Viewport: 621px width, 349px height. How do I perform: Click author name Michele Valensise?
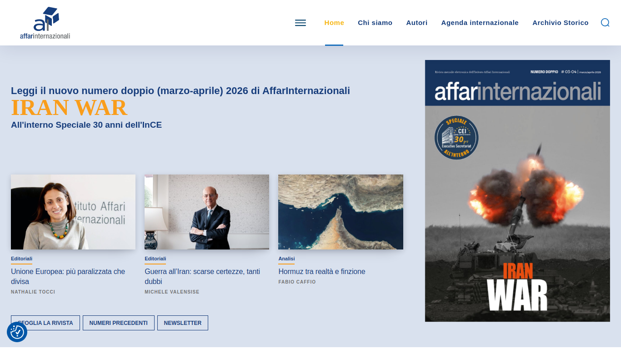(172, 292)
